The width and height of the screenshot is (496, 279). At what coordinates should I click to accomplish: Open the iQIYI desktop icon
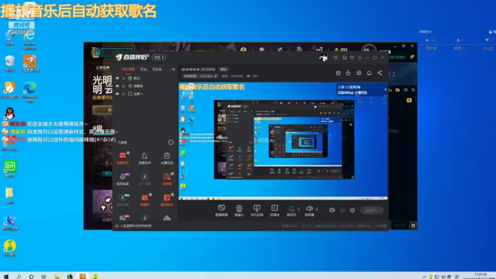(10, 169)
